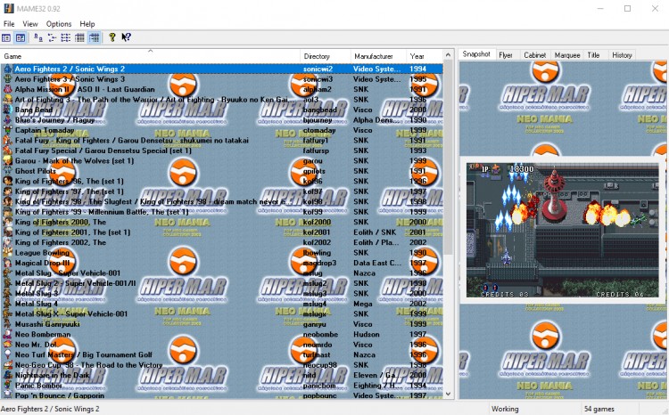Switch to the Snapshot tab
Screen dimensions: 669x415
point(476,54)
